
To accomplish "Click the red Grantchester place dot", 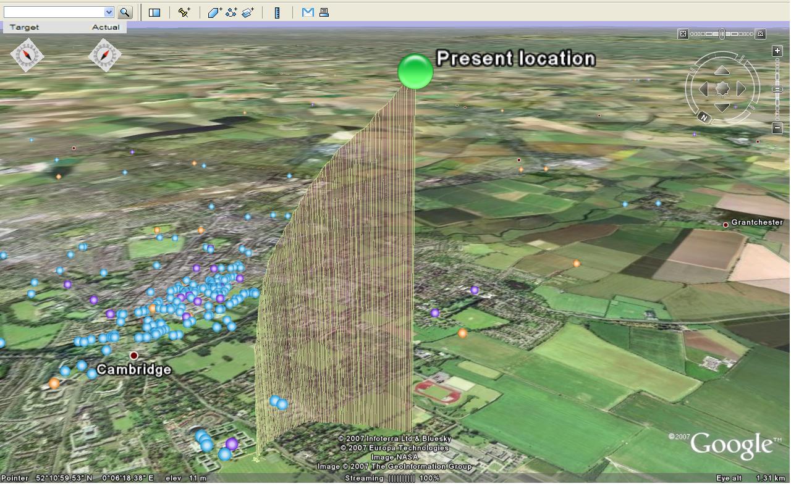I will pos(725,225).
